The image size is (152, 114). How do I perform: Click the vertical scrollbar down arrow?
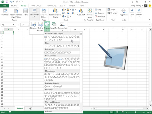(x=150, y=105)
